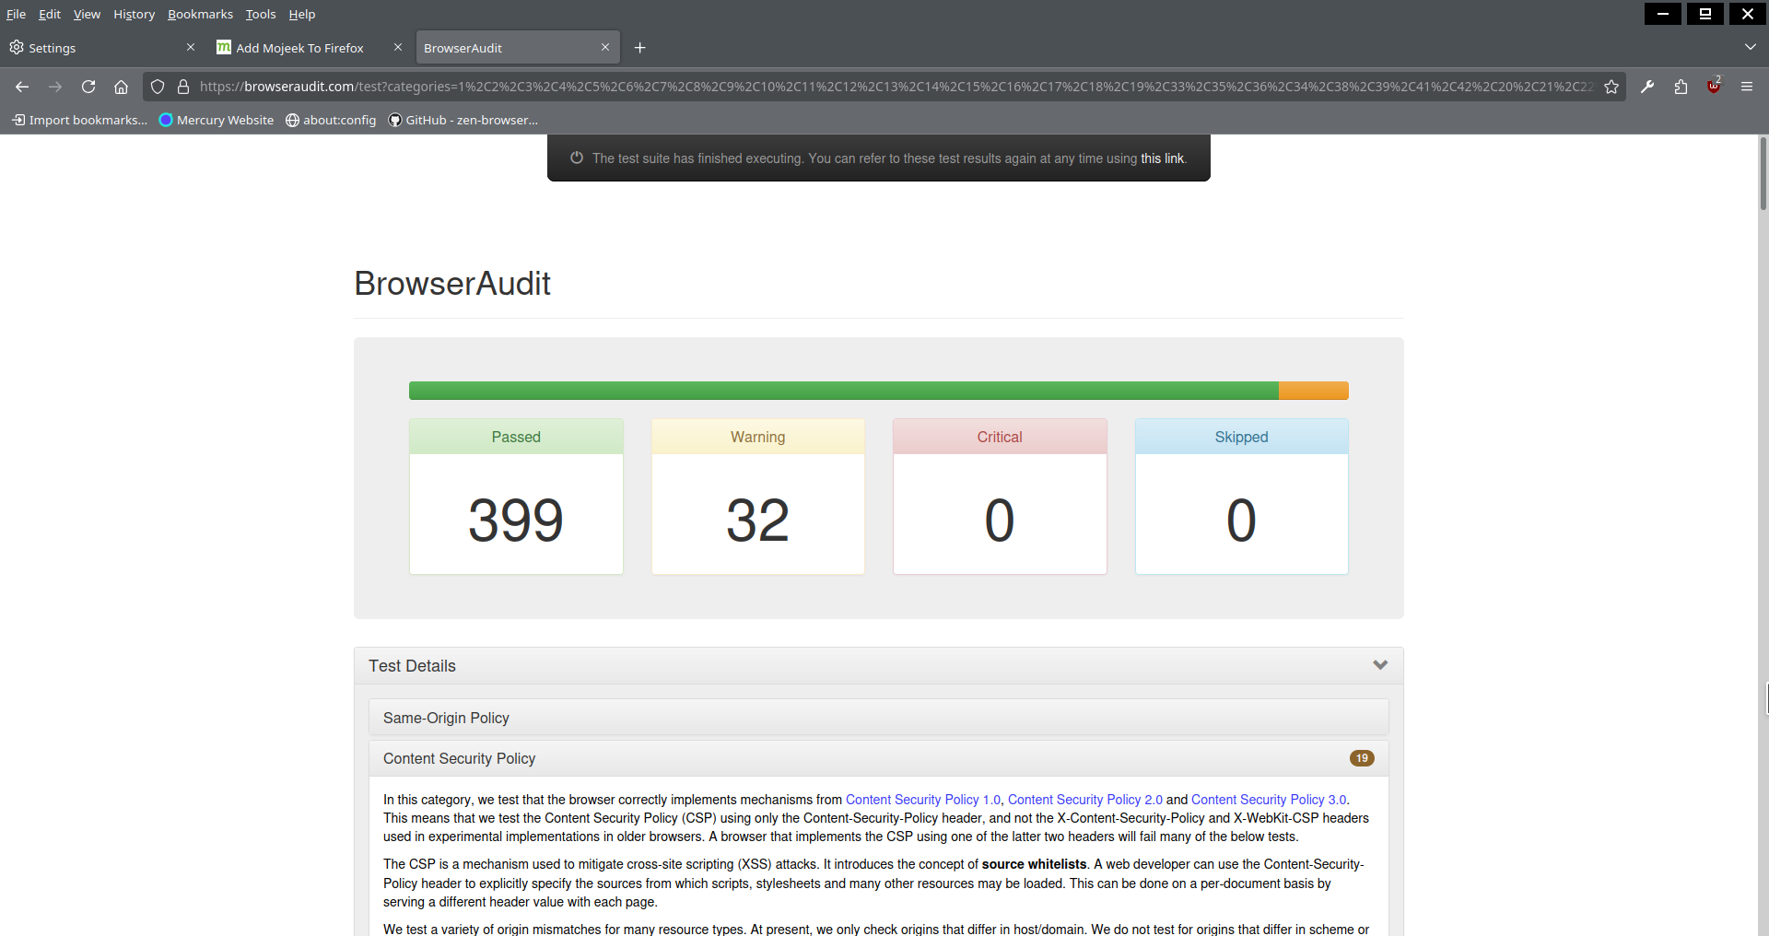1769x936 pixels.
Task: Close the BrowserAudit tab
Action: tap(605, 47)
